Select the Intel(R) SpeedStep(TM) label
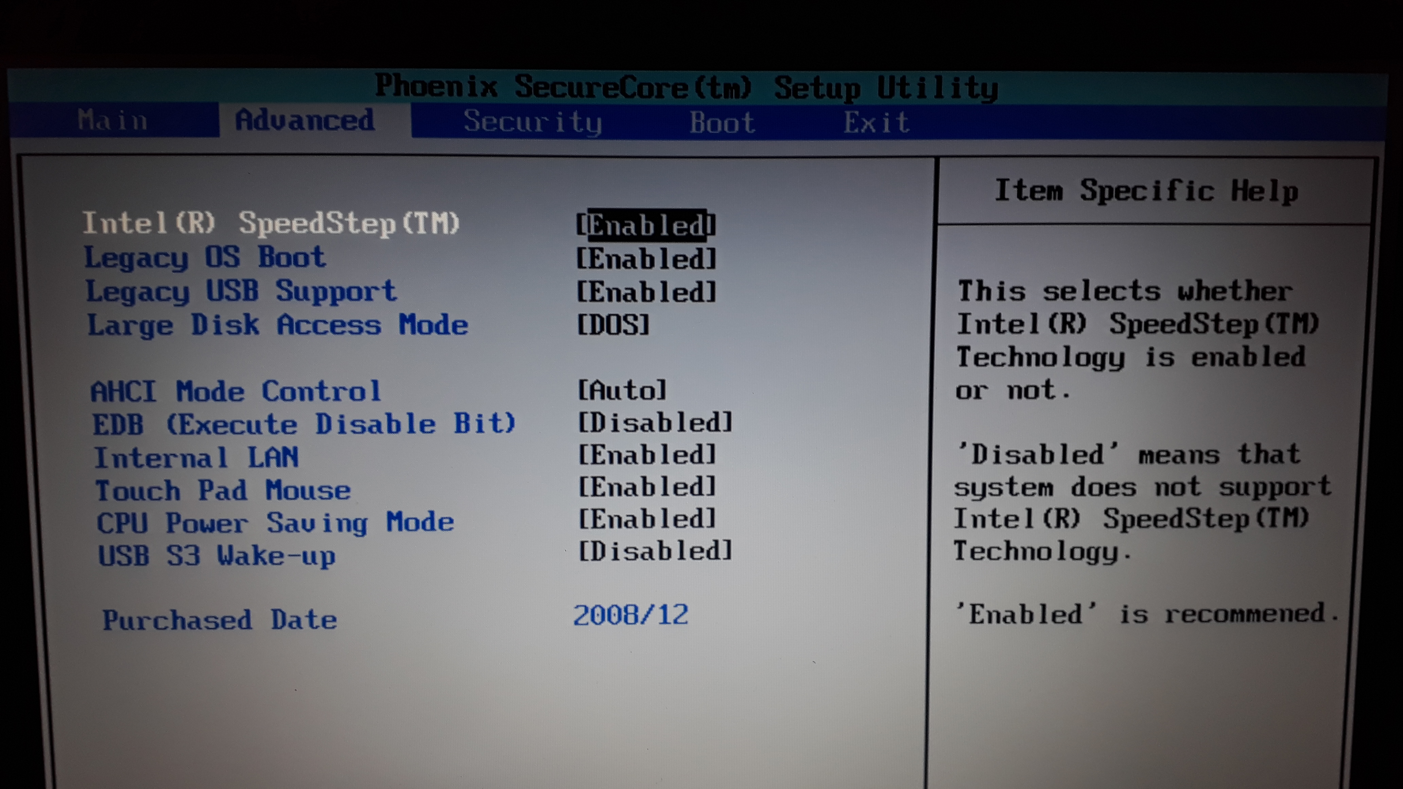The height and width of the screenshot is (789, 1403). [271, 223]
